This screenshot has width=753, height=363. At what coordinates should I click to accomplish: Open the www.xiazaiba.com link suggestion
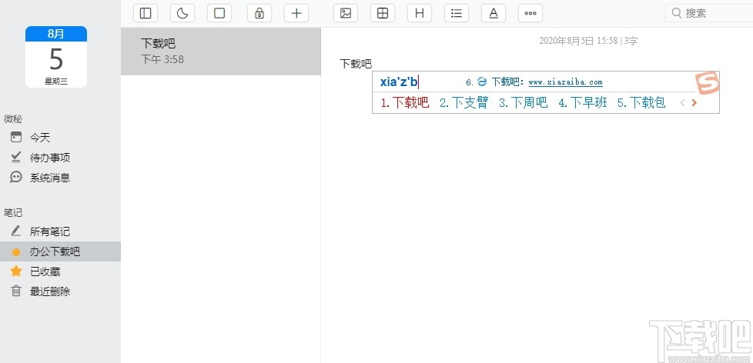pyautogui.click(x=565, y=82)
